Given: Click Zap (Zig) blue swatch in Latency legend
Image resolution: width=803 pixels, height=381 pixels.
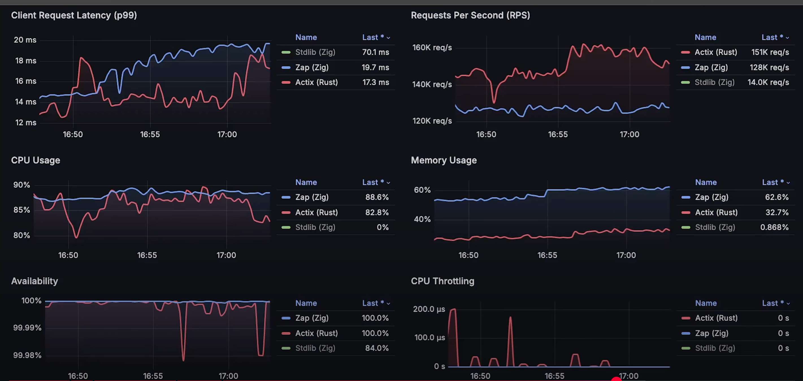Looking at the screenshot, I should 286,68.
